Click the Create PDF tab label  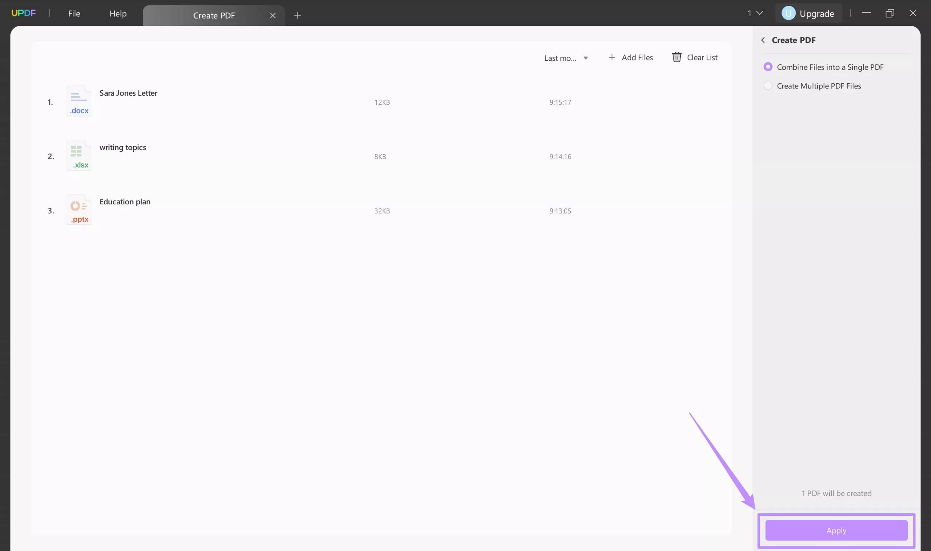(214, 15)
